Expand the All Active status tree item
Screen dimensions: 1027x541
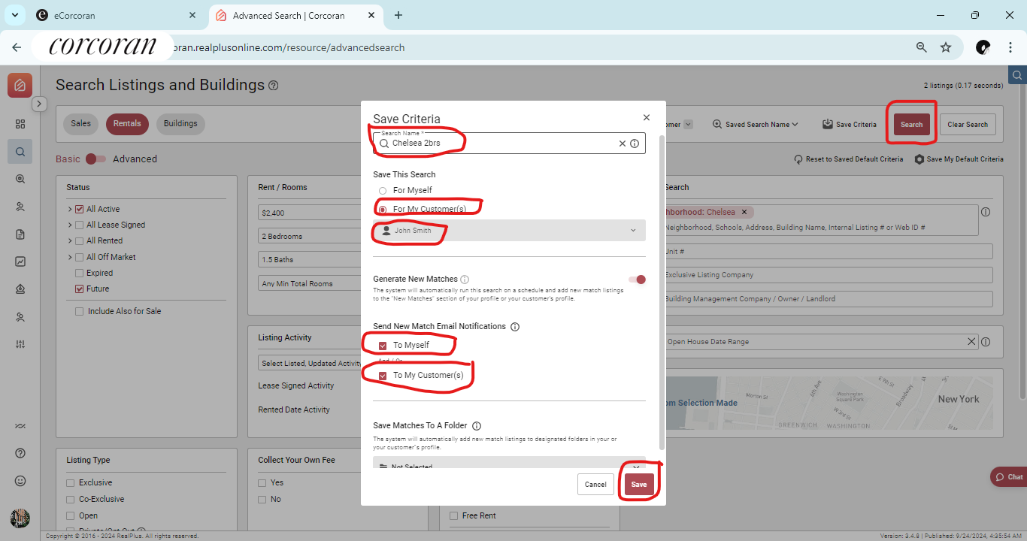tap(70, 210)
